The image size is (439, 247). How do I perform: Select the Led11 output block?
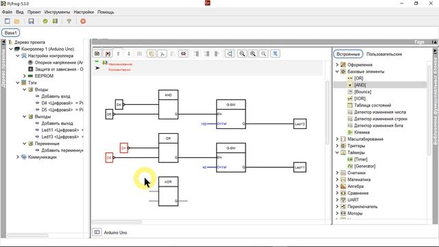300,167
